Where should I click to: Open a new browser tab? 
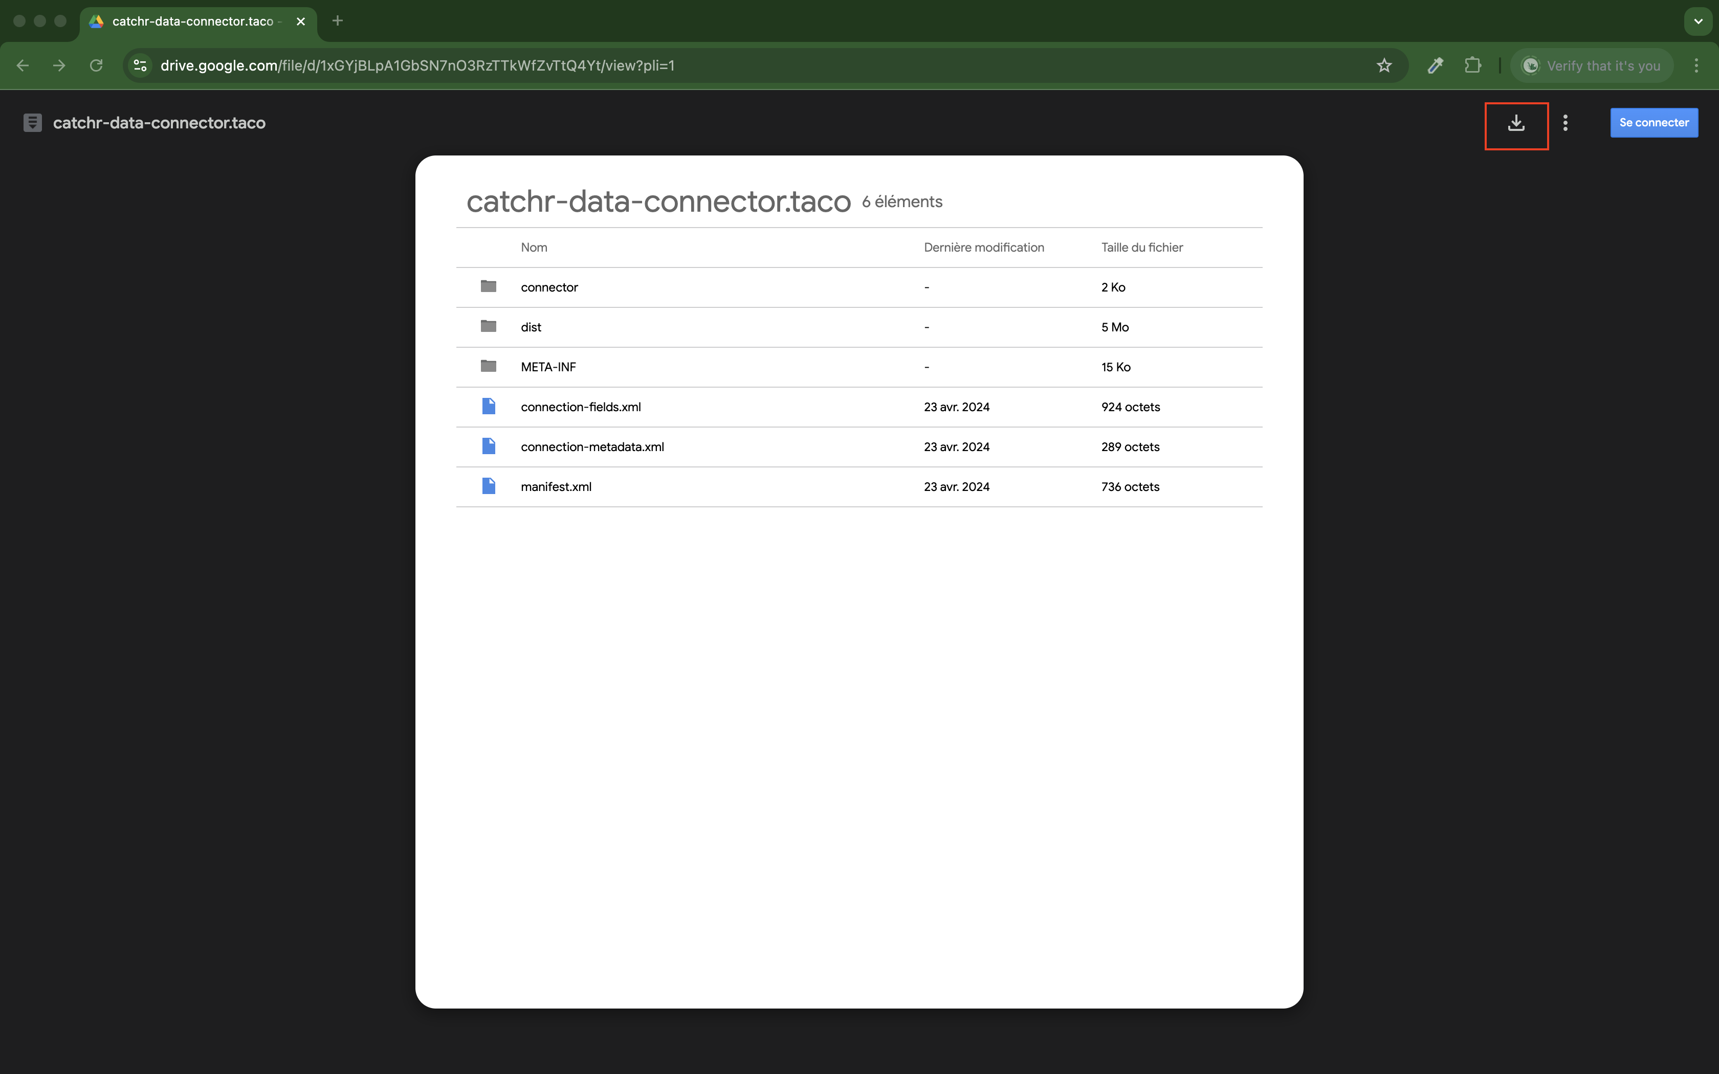pos(338,20)
